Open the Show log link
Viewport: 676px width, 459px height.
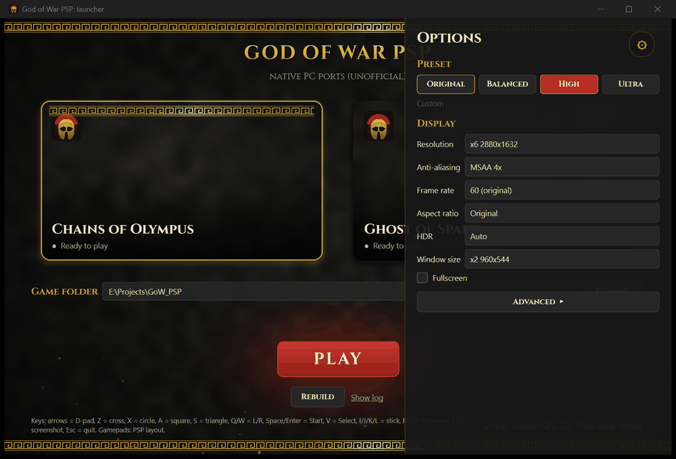tap(367, 397)
